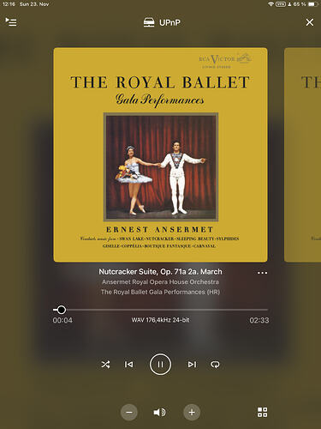Select the next album cover on the right

(302, 154)
